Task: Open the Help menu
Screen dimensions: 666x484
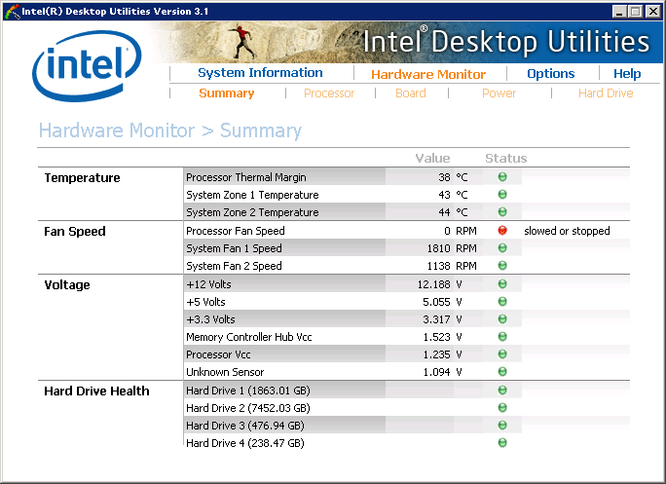Action: (x=627, y=74)
